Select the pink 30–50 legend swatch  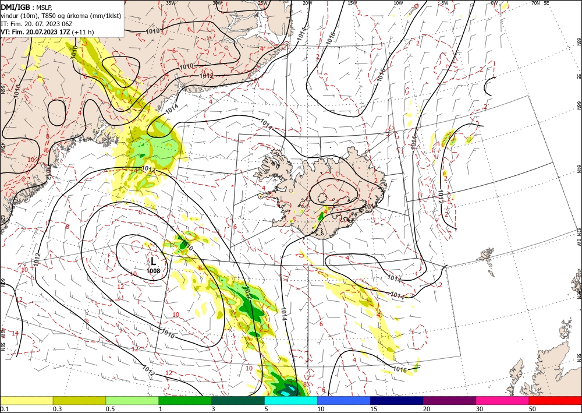point(502,400)
